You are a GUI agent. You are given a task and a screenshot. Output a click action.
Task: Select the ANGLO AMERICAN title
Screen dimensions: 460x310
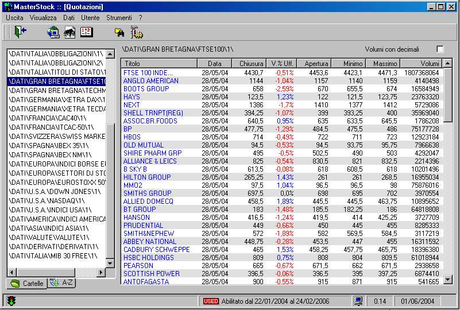(151, 80)
